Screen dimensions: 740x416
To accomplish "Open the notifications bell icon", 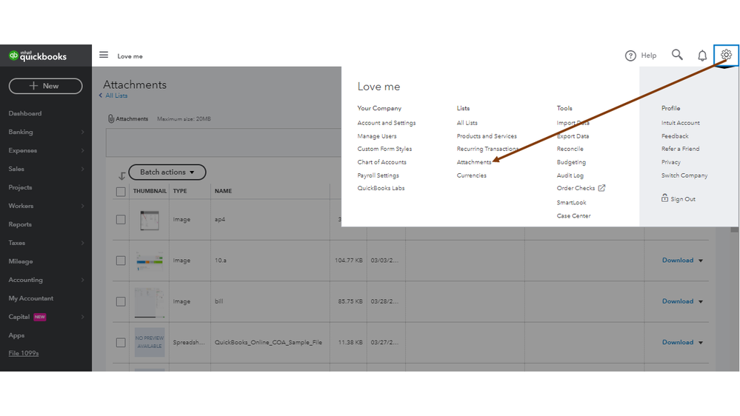I will click(702, 56).
